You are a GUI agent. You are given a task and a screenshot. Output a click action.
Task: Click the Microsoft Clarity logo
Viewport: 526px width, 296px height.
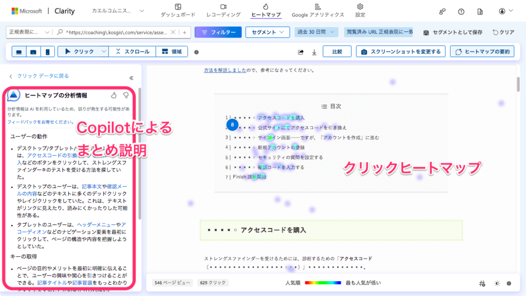[43, 11]
